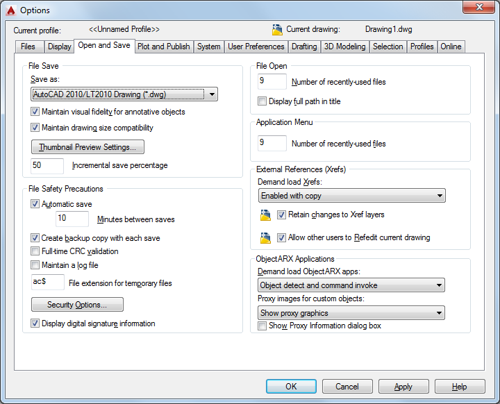Image resolution: width=500 pixels, height=404 pixels.
Task: Click drawing icon next to Allow other users to Refedit
Action: coord(265,238)
